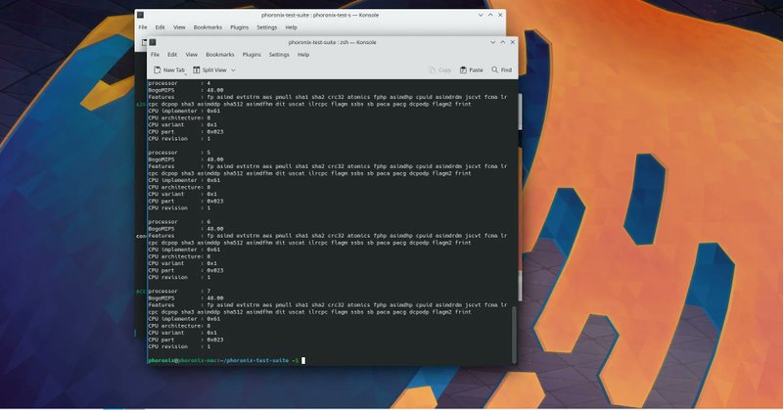Click the Paste toolbar button
Image resolution: width=783 pixels, height=410 pixels.
pyautogui.click(x=472, y=70)
